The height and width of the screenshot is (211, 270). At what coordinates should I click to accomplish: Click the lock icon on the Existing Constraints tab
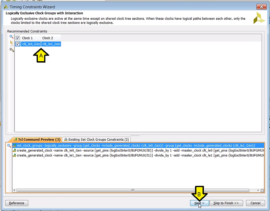click(66, 139)
